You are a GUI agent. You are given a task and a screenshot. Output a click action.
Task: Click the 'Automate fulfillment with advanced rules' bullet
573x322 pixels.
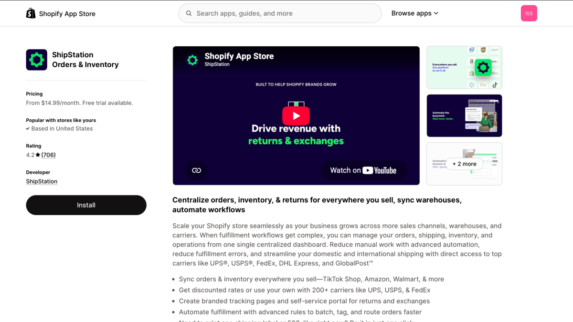300,312
